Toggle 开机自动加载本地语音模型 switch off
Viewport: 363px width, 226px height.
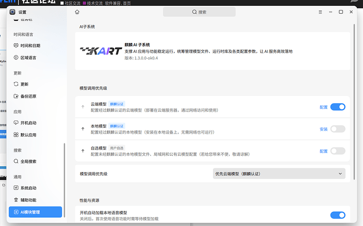[338, 215]
